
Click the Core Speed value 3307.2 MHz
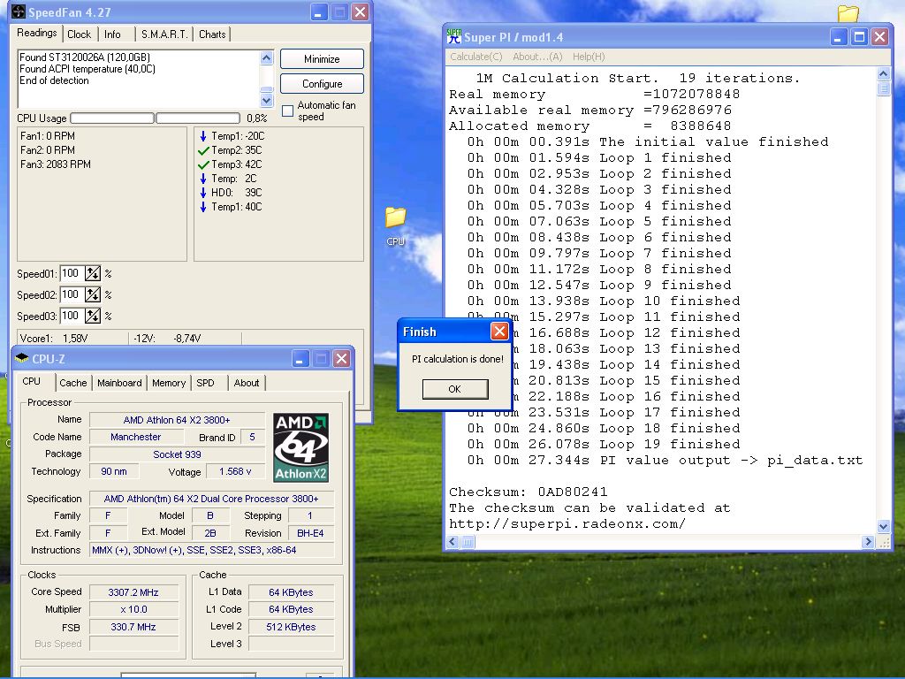click(x=133, y=592)
